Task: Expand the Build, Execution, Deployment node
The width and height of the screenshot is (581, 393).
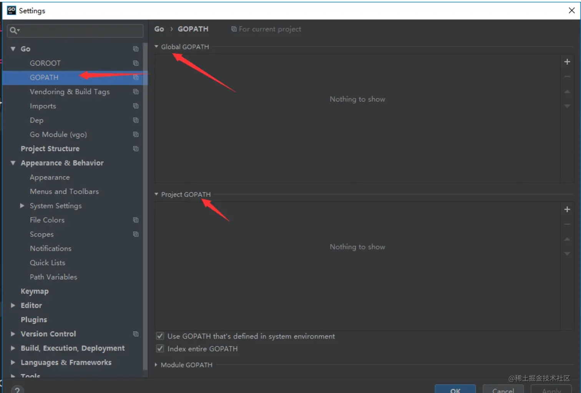Action: click(13, 348)
